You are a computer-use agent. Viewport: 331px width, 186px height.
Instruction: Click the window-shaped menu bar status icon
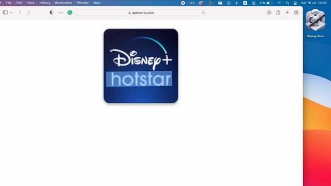pyautogui.click(x=220, y=3)
